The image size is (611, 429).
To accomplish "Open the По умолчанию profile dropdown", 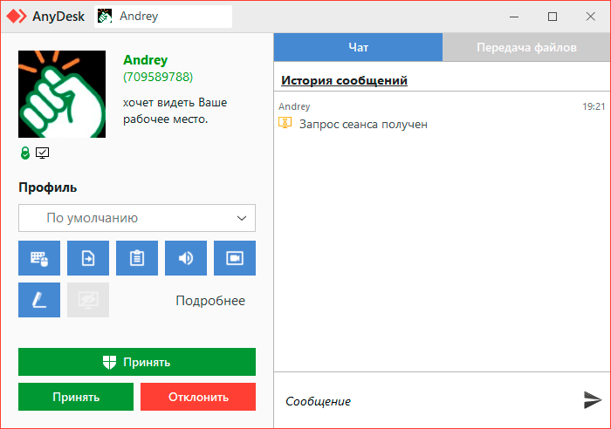I will (x=137, y=218).
